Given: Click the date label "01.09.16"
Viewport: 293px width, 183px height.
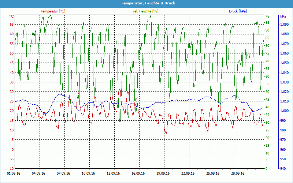Looking at the screenshot, I should pyautogui.click(x=14, y=173).
